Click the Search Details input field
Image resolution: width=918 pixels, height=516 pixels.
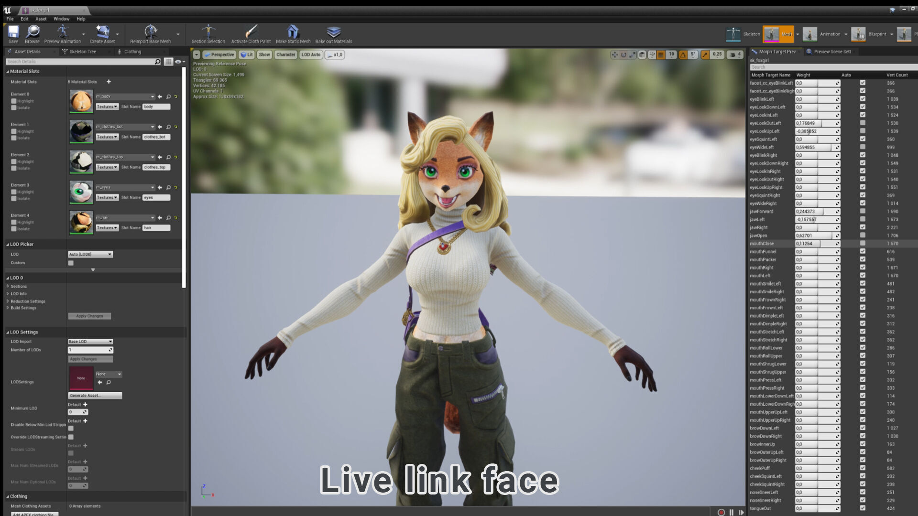pyautogui.click(x=80, y=61)
